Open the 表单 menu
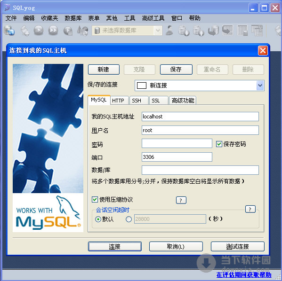 tap(94, 18)
